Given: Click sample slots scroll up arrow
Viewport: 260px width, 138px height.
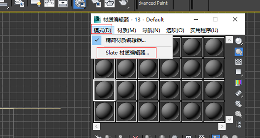Looking at the screenshot, I should coord(229,40).
